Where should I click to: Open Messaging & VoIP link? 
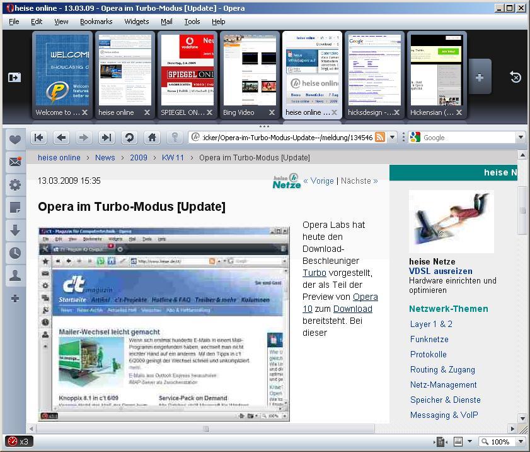click(444, 415)
